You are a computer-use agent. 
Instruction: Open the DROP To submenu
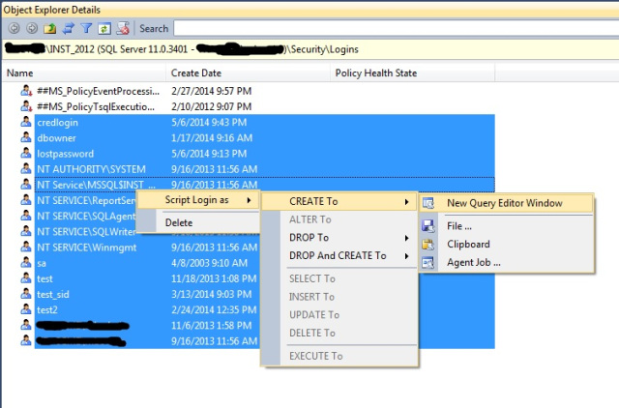pos(339,238)
